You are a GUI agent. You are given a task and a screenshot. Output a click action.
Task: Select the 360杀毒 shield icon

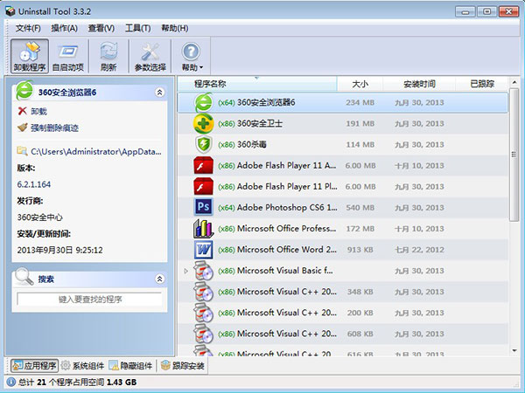[x=204, y=145]
